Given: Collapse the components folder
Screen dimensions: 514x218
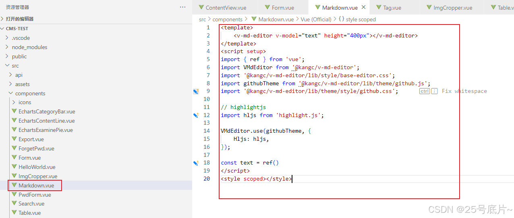Looking at the screenshot, I should pyautogui.click(x=30, y=93).
